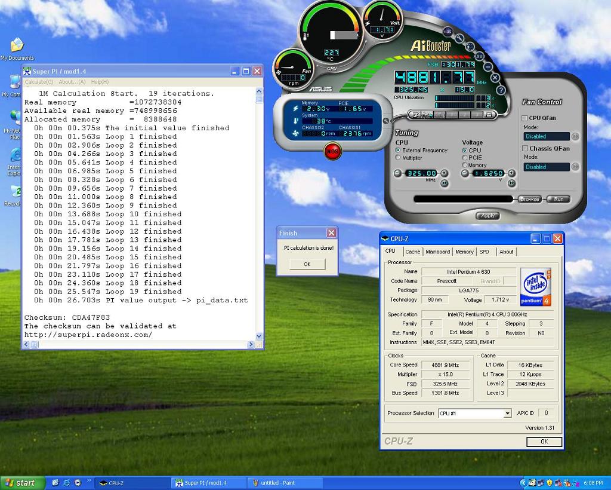Viewport: 611px width, 490px height.
Task: Minimize AI Booster using the round minus icon
Action: (488, 67)
